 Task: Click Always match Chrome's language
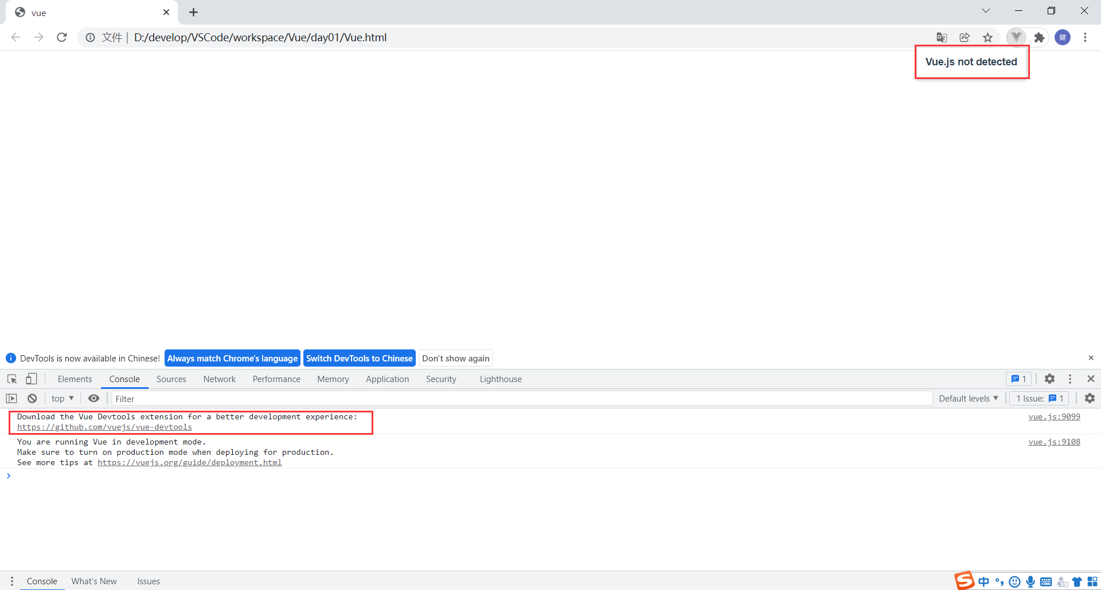tap(232, 358)
